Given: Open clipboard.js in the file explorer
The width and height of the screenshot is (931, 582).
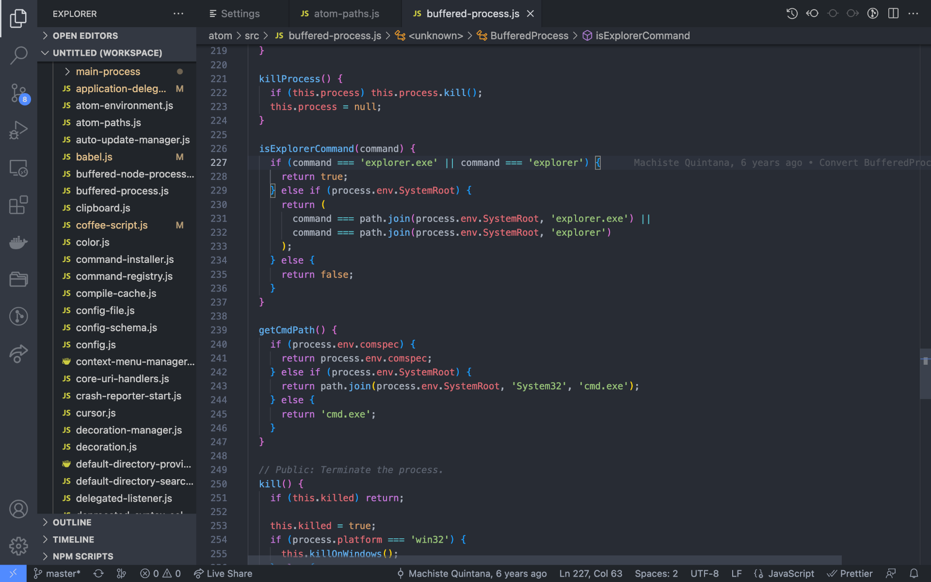Looking at the screenshot, I should click(103, 208).
